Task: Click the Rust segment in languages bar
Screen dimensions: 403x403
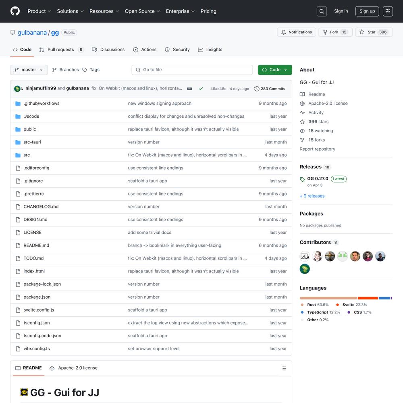Action: 328,298
